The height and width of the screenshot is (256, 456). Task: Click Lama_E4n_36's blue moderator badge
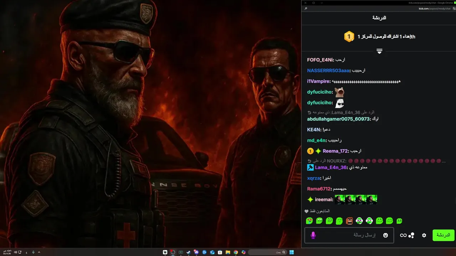point(310,167)
